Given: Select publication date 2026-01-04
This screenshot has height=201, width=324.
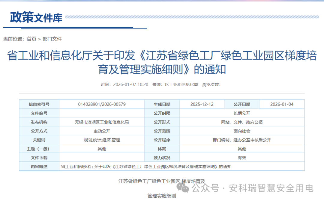Looking at the screenshot, I should [x=282, y=104].
